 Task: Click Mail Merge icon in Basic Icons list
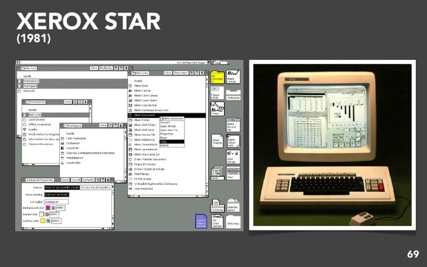tap(130, 174)
